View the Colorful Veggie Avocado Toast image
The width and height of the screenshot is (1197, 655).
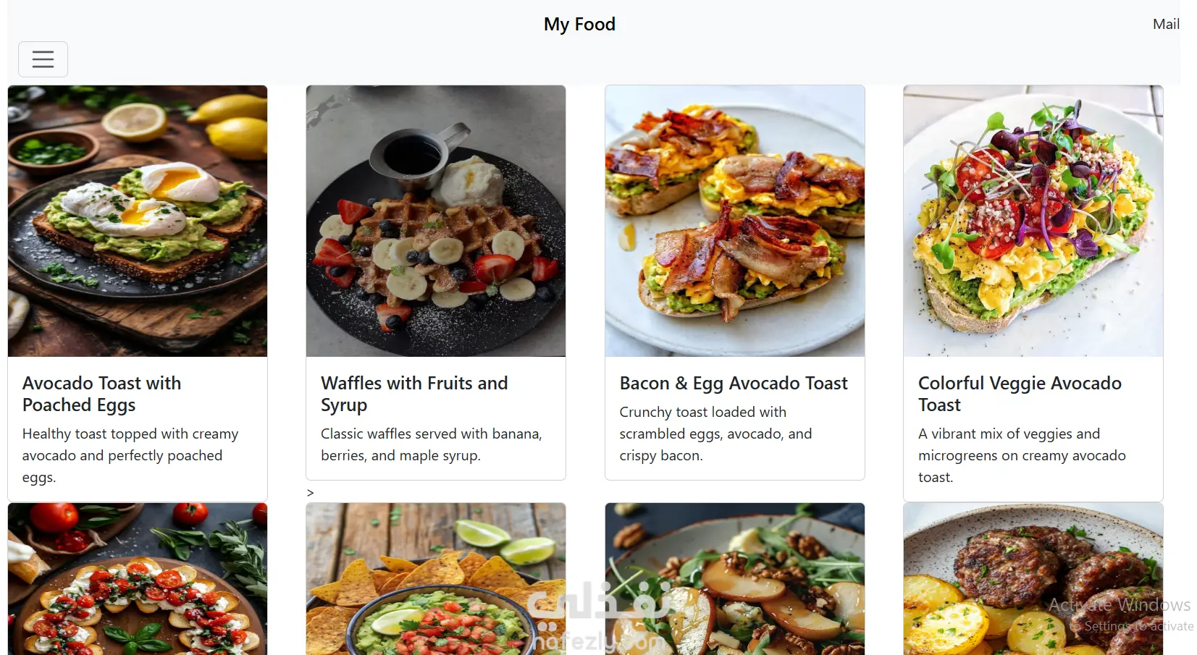tap(1033, 221)
